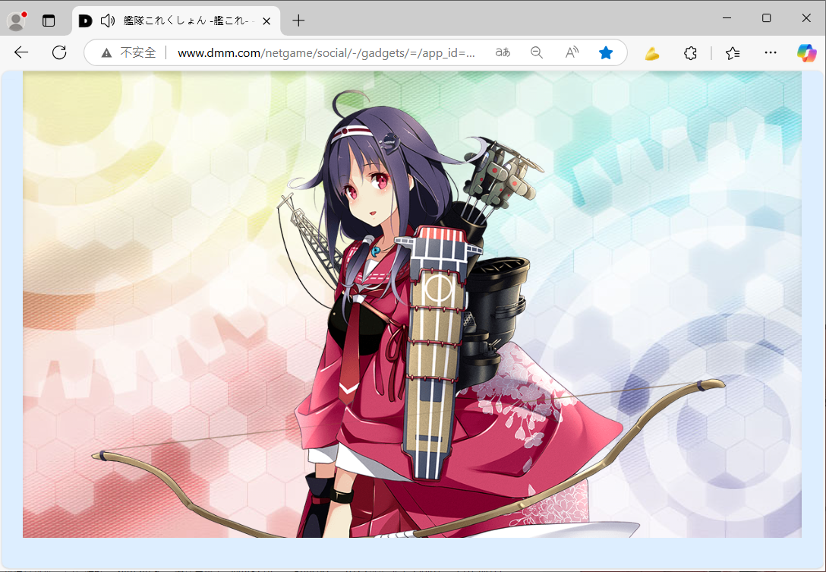This screenshot has height=572, width=826.
Task: Close the browser window
Action: 806,18
